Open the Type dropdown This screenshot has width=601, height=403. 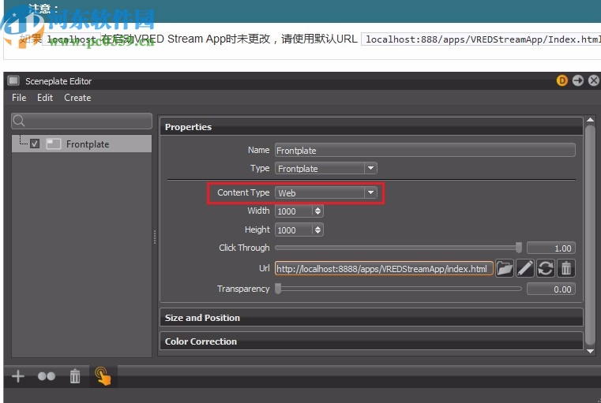click(x=326, y=169)
